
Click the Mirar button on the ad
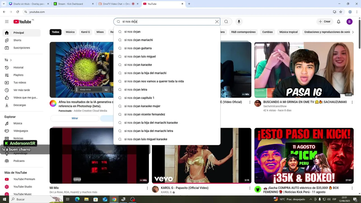75,118
